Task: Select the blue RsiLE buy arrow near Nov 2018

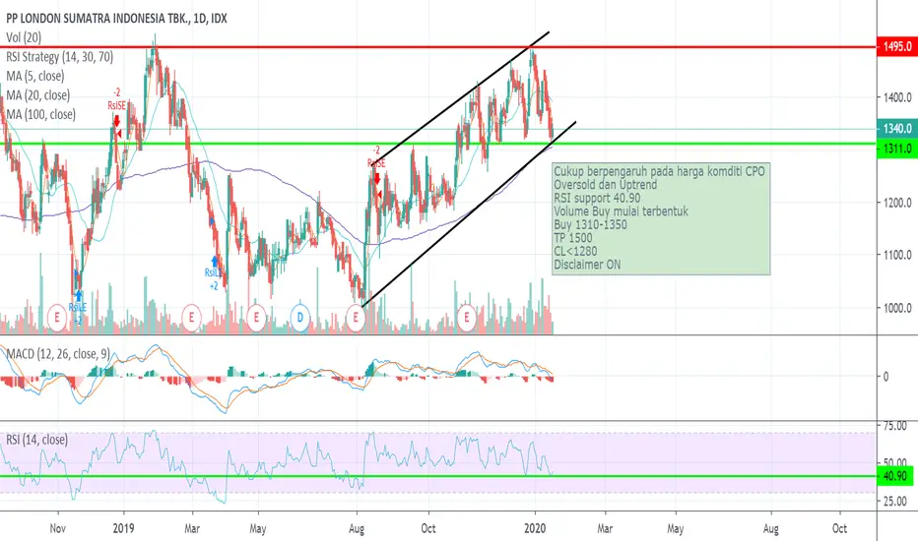Action: (78, 296)
